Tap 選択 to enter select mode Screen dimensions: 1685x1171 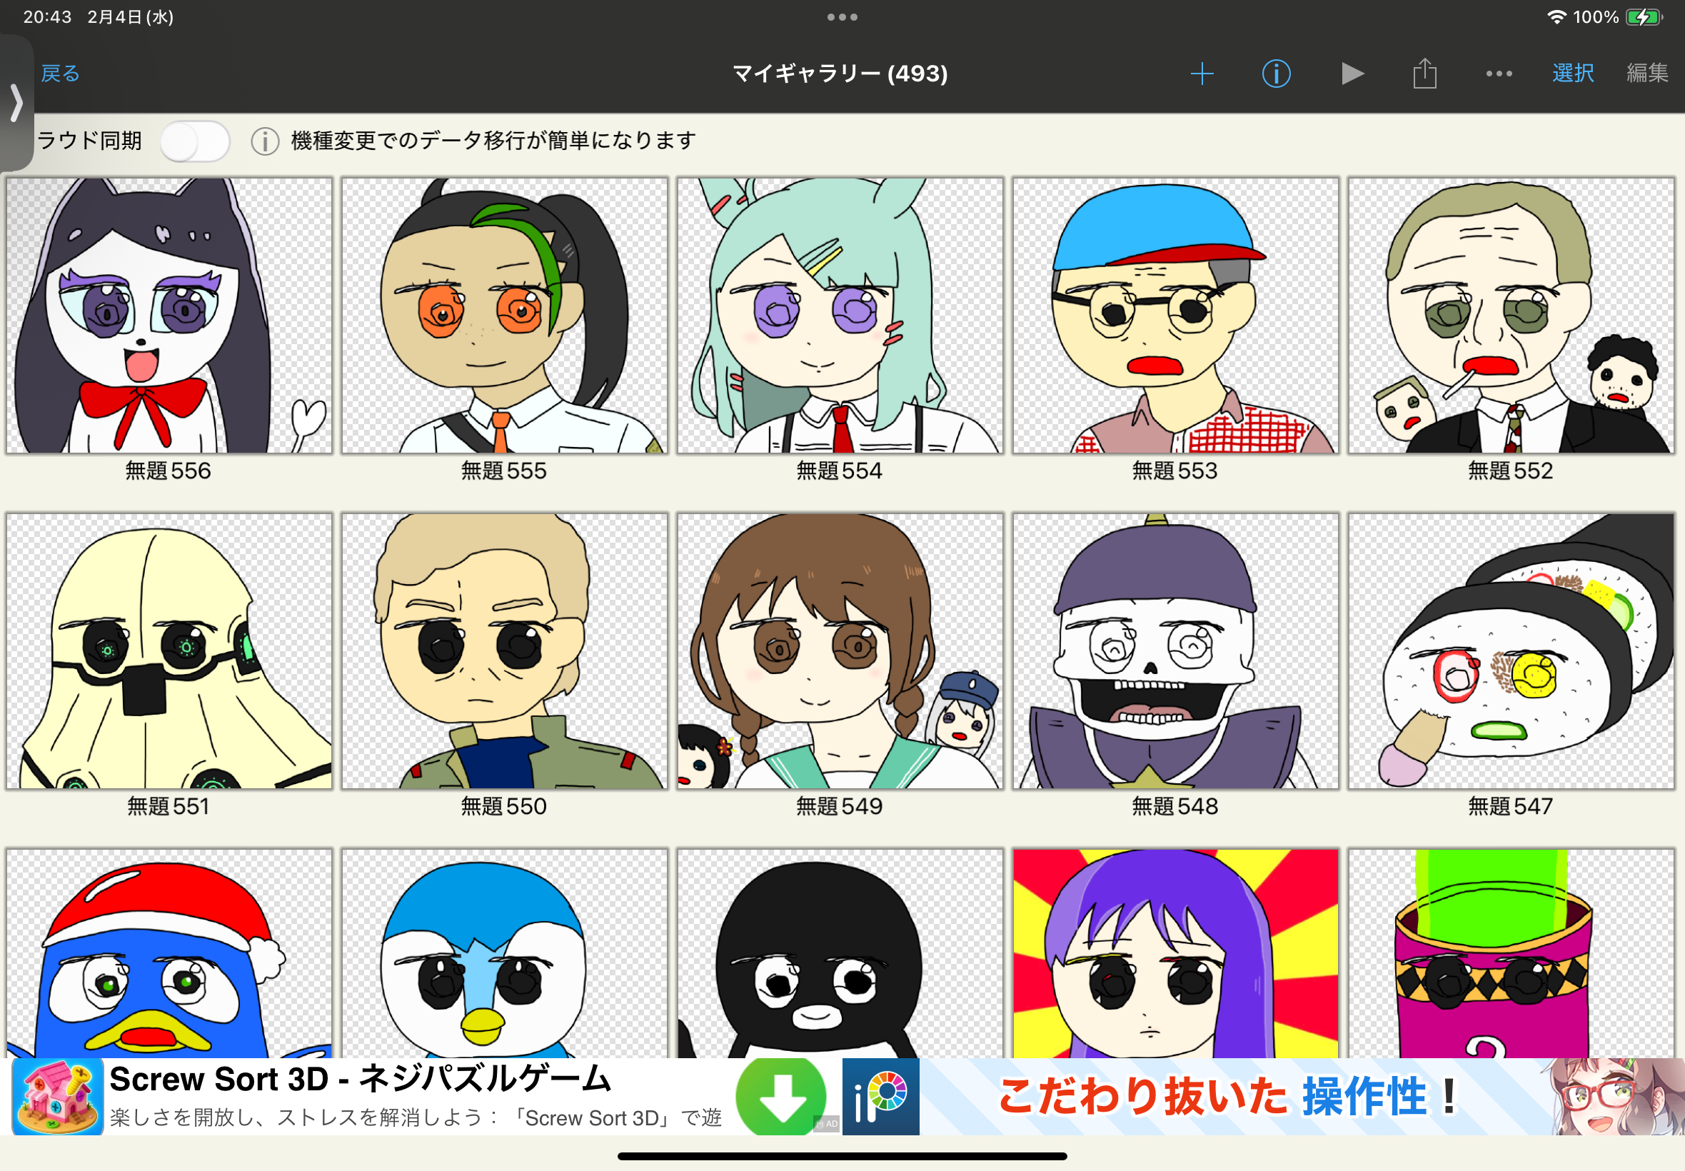click(x=1572, y=74)
